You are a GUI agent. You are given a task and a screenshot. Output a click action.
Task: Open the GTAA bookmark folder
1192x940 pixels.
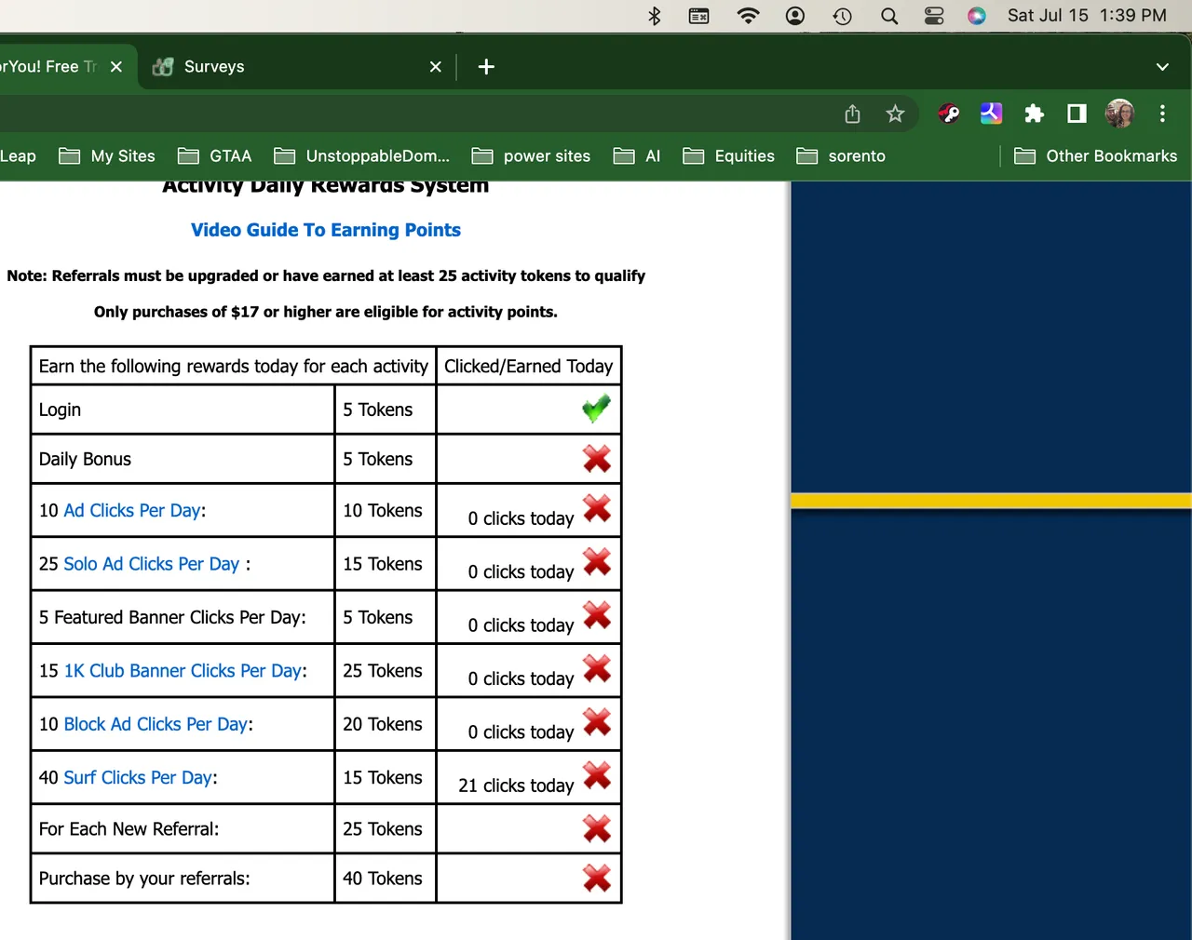pyautogui.click(x=215, y=155)
